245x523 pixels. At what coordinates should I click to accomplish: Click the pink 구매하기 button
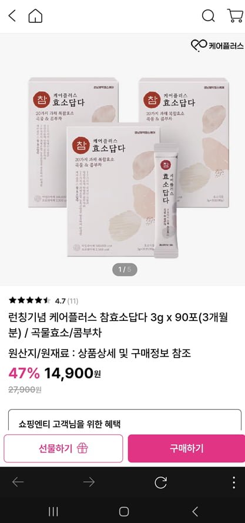186,448
